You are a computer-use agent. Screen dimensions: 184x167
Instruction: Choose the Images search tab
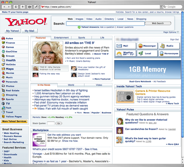[79, 19]
